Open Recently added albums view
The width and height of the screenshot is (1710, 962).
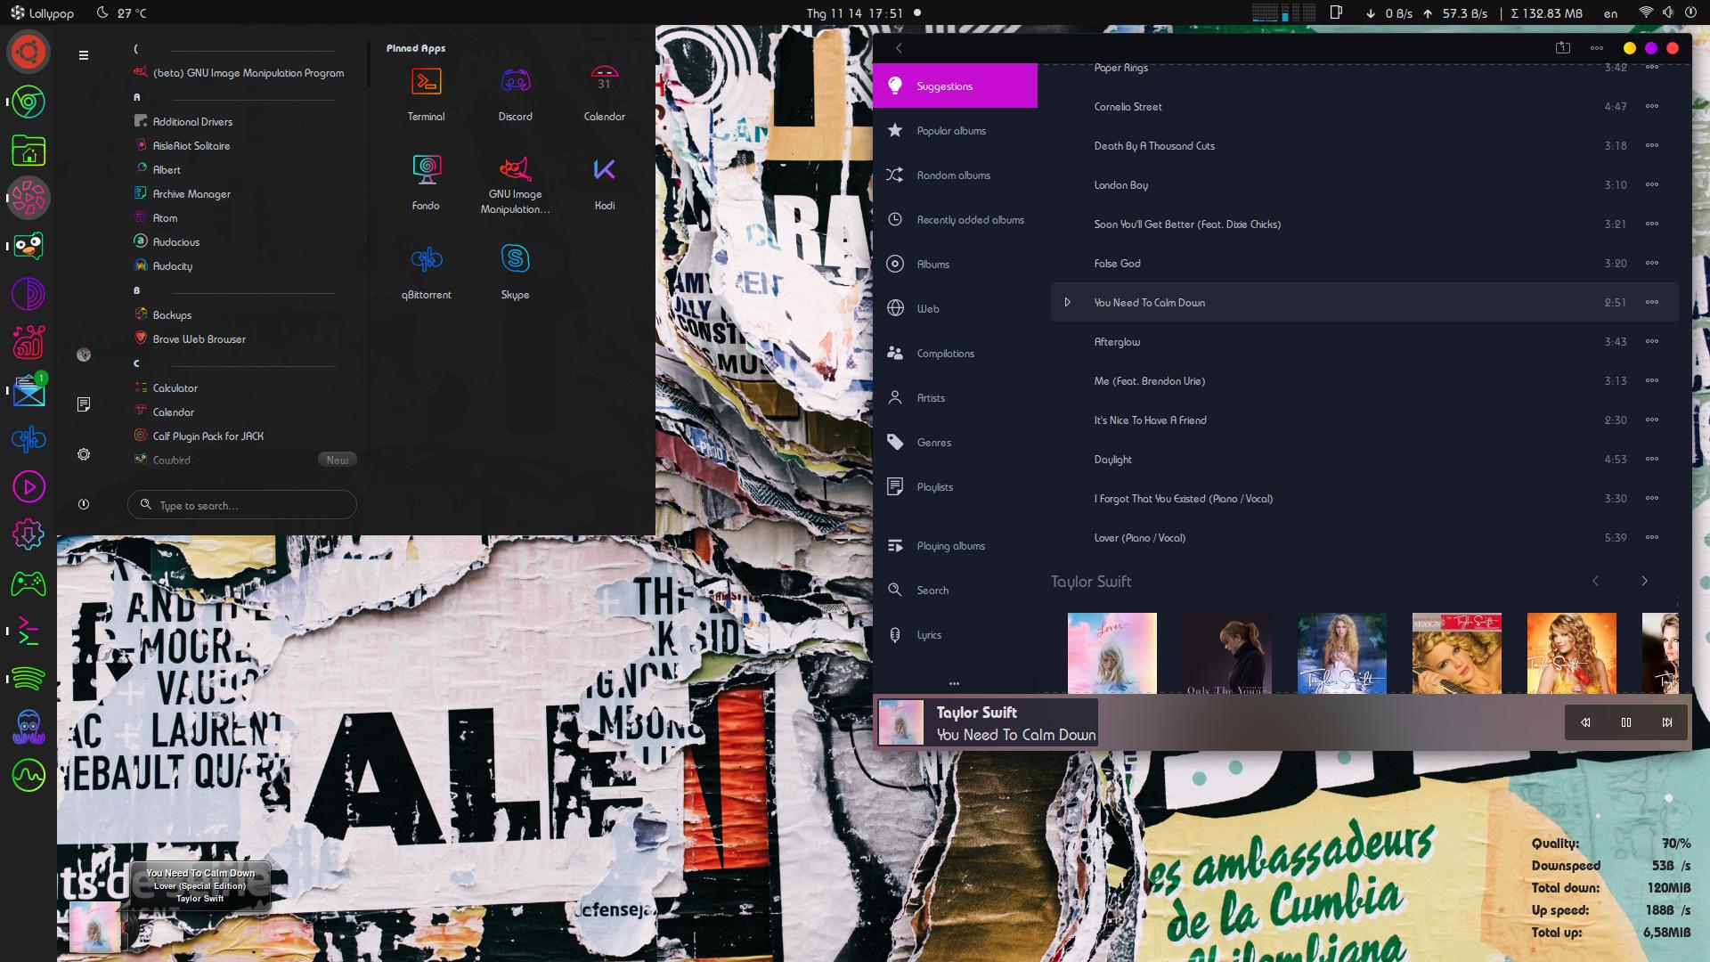point(955,220)
